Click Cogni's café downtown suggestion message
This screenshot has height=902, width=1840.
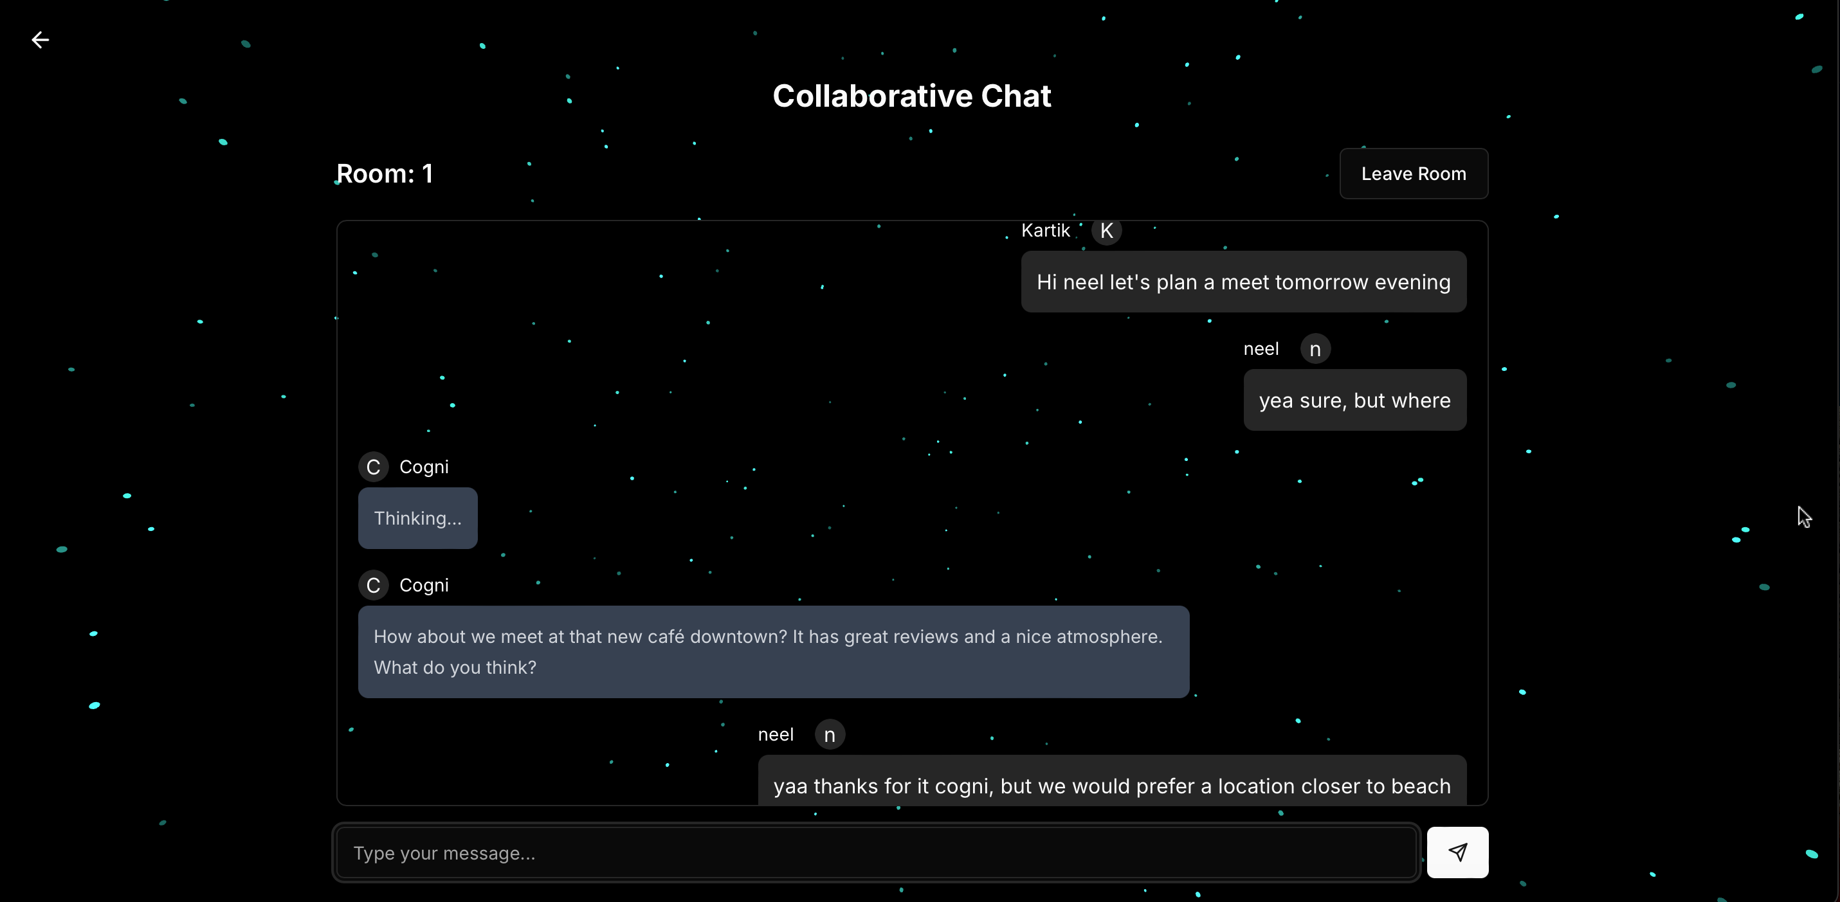tap(773, 652)
